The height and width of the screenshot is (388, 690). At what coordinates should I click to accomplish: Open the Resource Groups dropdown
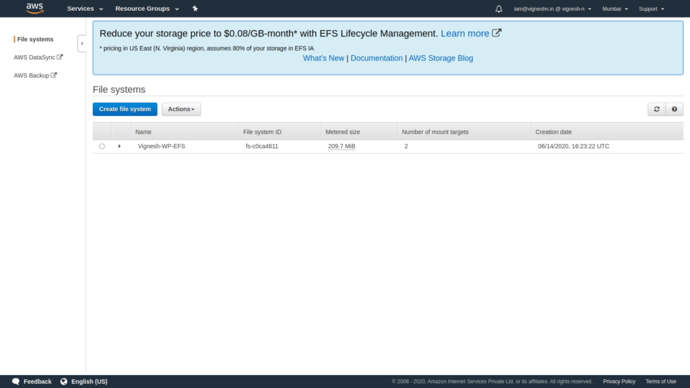click(147, 8)
